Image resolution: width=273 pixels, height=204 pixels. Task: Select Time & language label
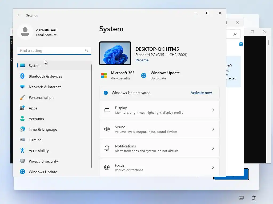tap(43, 129)
